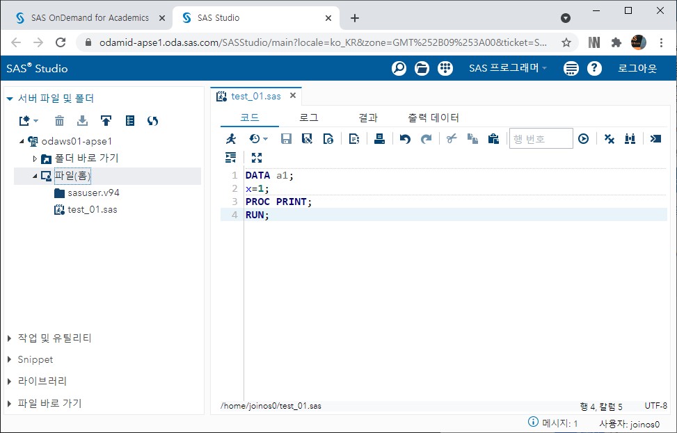The width and height of the screenshot is (677, 433).
Task: Click the clear all code icon
Action: pyautogui.click(x=610, y=139)
